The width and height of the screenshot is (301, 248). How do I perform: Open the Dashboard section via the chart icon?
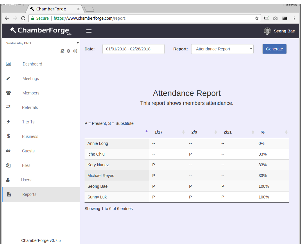(8, 64)
